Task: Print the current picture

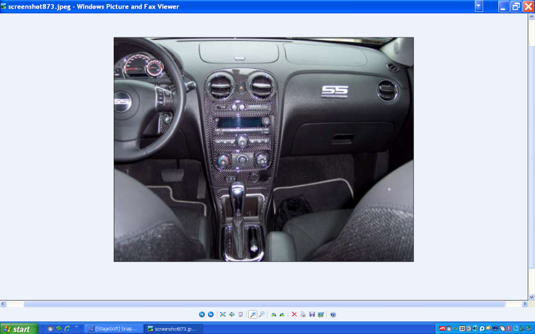Action: [x=303, y=314]
